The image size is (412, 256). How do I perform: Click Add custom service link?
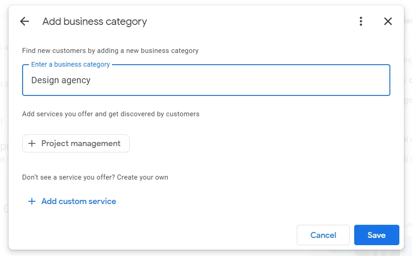pos(72,201)
